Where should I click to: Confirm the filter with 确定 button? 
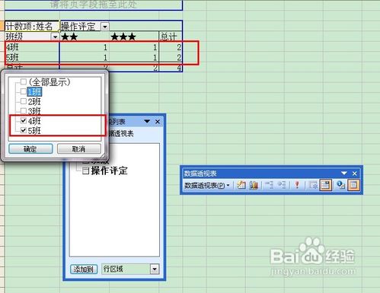[x=30, y=149]
